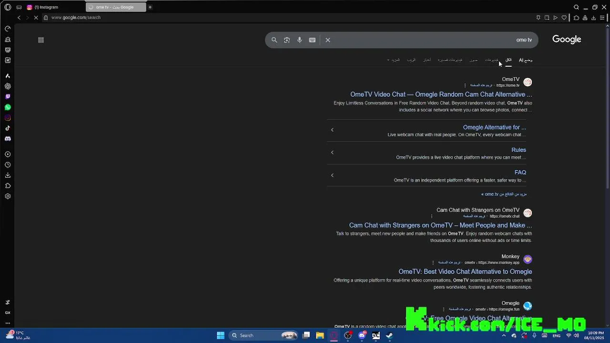Switch to AI Mode search tab

tap(526, 60)
